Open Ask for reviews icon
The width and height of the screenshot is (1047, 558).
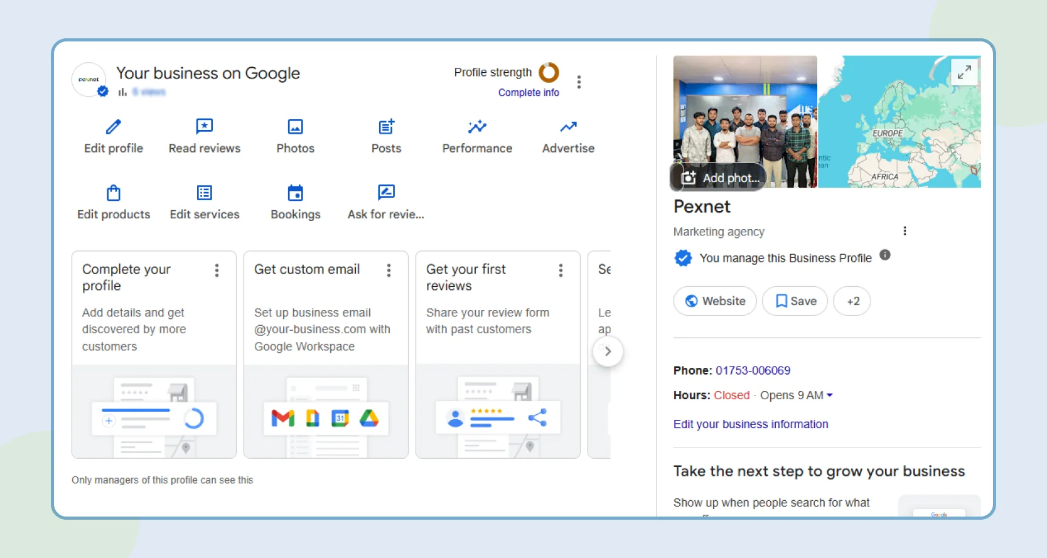(x=387, y=192)
